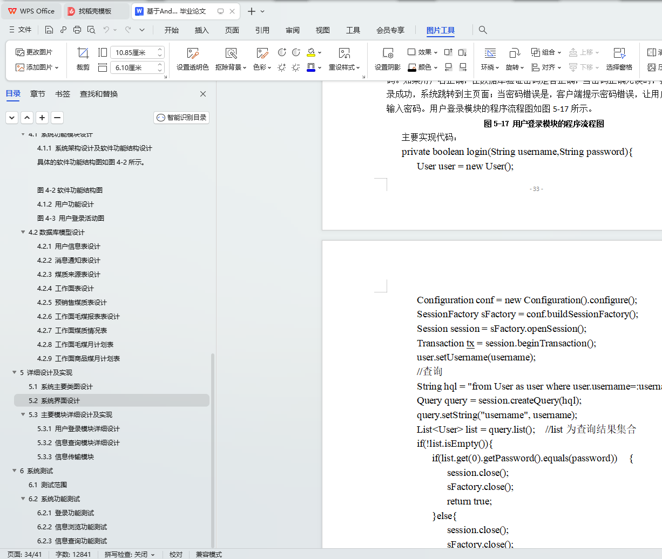Nudge shadow down icon
Viewport: 662px width, 559px height.
[463, 52]
